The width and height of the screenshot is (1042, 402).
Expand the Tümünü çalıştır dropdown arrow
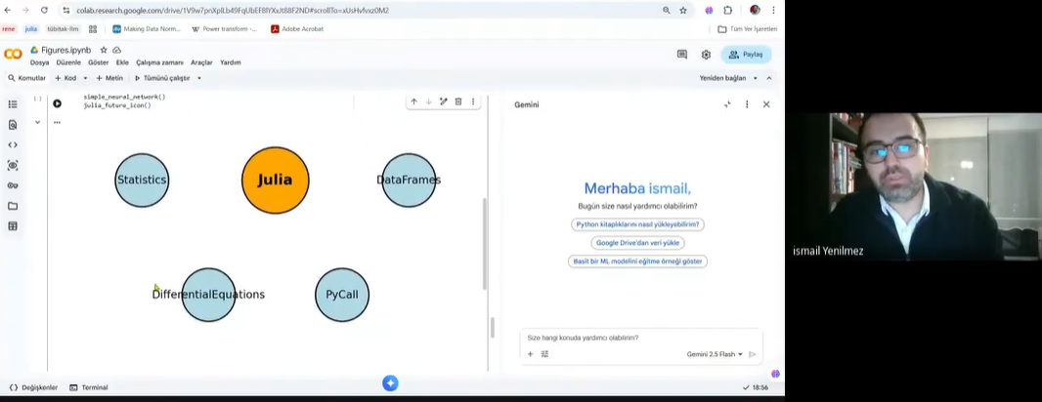pos(199,78)
